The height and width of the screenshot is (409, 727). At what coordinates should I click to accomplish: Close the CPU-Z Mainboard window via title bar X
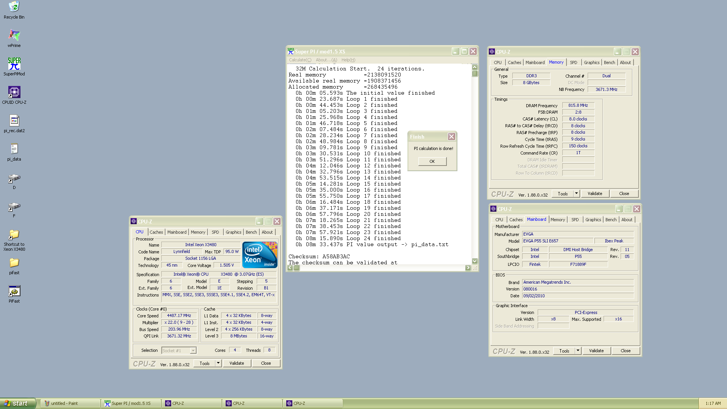click(637, 209)
